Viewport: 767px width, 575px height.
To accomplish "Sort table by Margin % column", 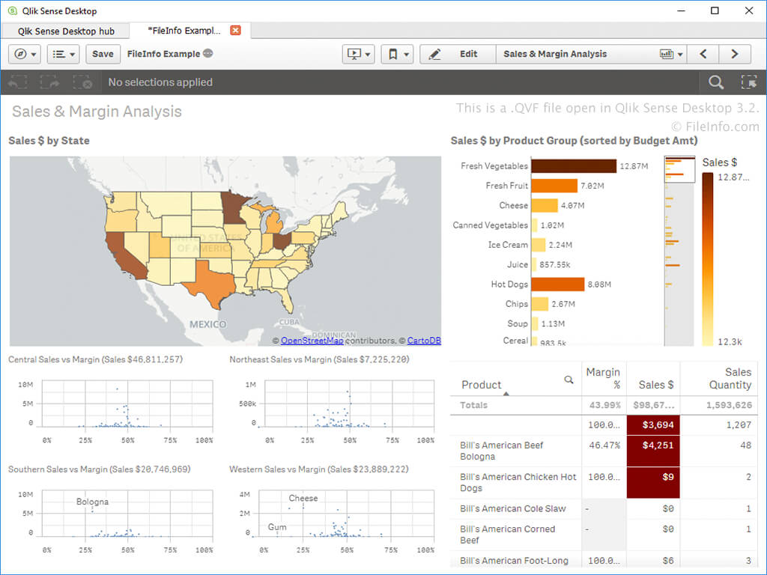I will pyautogui.click(x=603, y=378).
